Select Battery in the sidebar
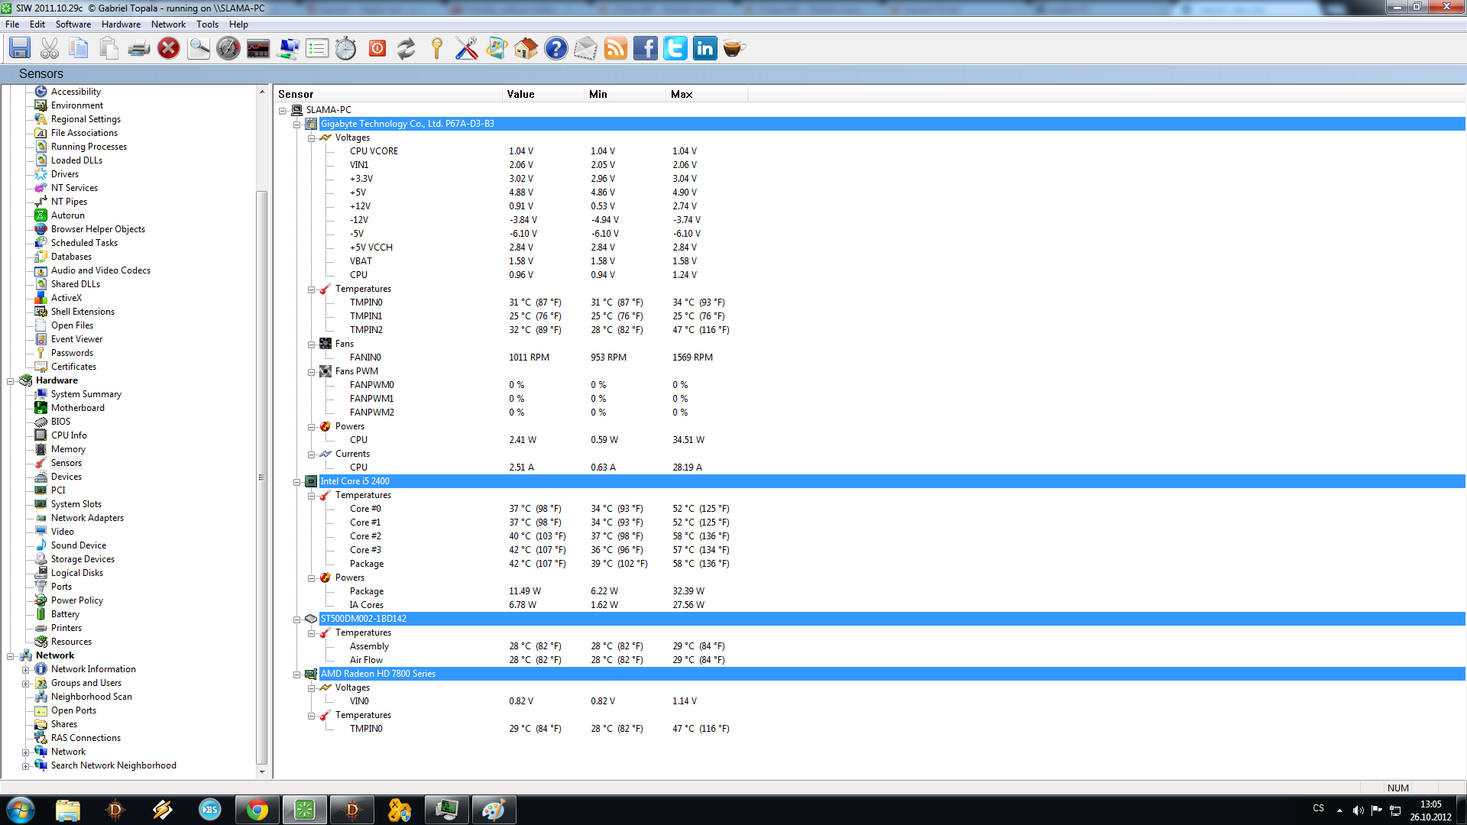The image size is (1467, 825). pos(65,614)
